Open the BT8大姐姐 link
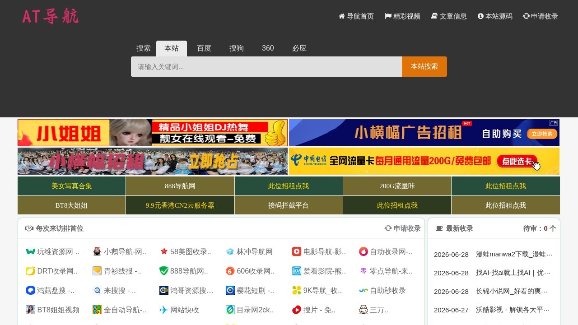Image resolution: width=578 pixels, height=325 pixels. [x=71, y=205]
